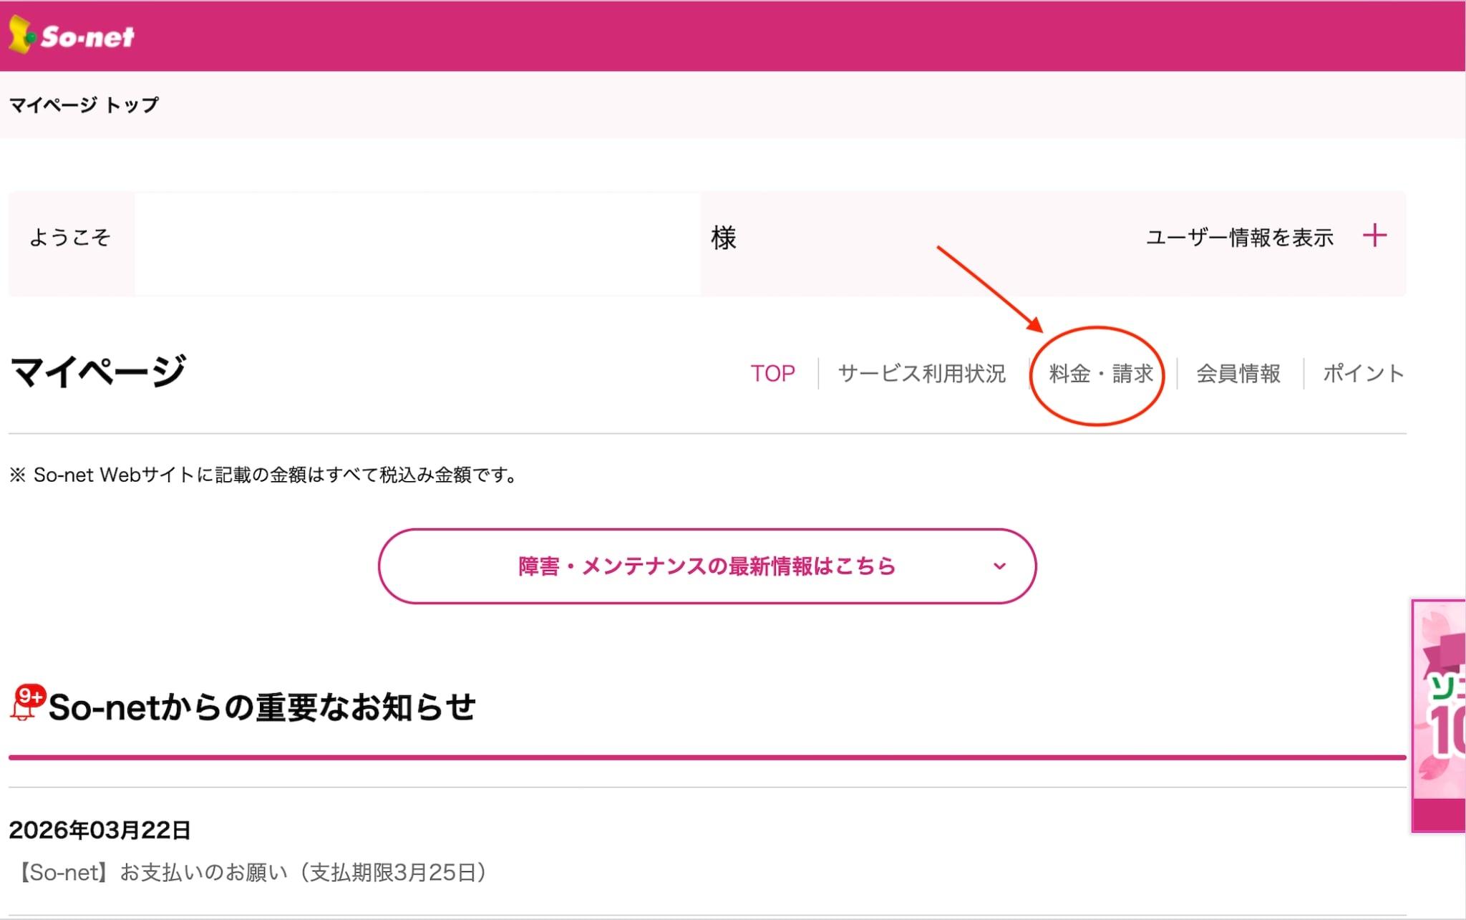Expand the 障害・メンテナンス chevron arrow
Image resolution: width=1466 pixels, height=920 pixels.
(999, 566)
